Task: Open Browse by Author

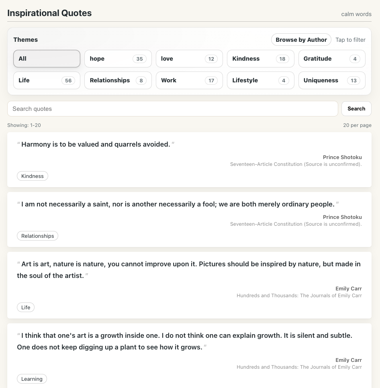Action: (x=301, y=40)
